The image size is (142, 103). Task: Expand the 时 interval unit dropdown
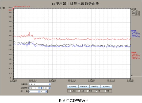[46, 92]
